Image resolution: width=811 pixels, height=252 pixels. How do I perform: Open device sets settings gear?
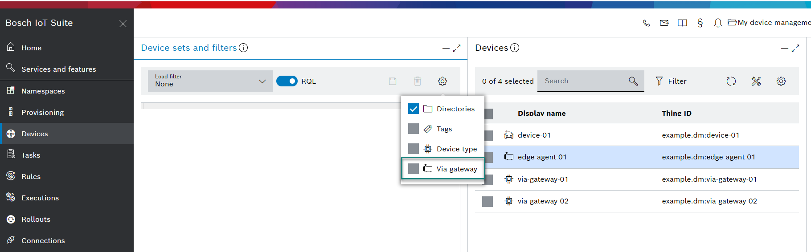(442, 81)
